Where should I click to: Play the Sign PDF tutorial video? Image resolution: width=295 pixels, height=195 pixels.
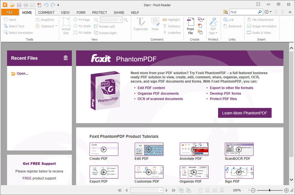click(x=239, y=172)
